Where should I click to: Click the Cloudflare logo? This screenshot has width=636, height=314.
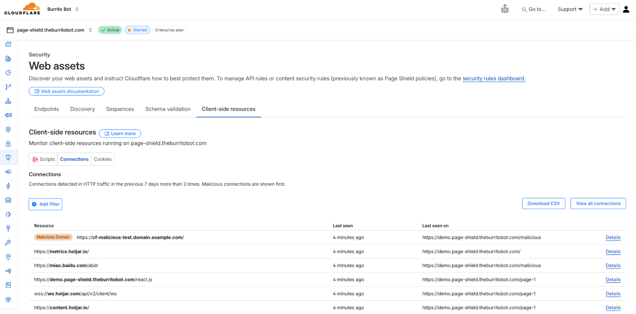coord(22,9)
